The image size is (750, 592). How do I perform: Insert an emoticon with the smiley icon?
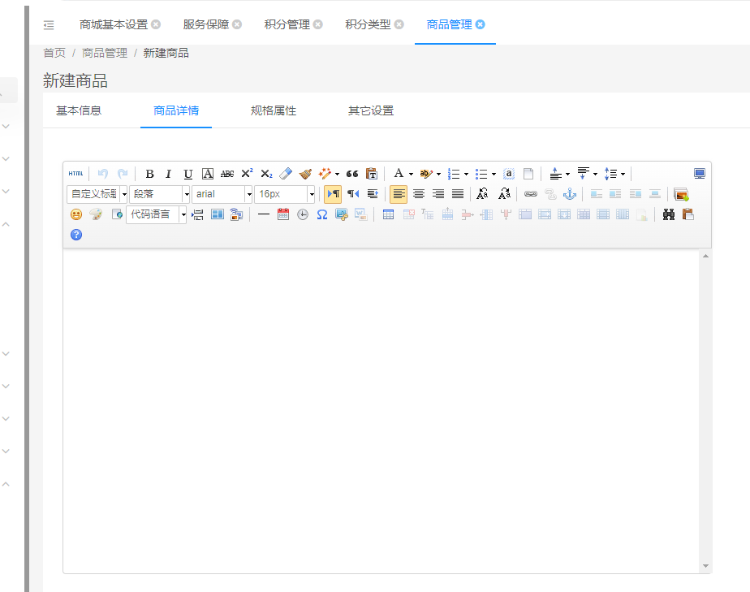click(76, 214)
